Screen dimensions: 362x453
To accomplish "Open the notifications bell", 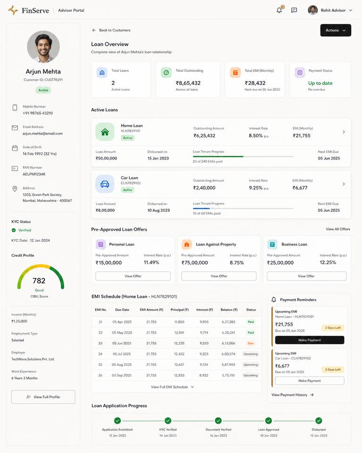I will tap(279, 10).
